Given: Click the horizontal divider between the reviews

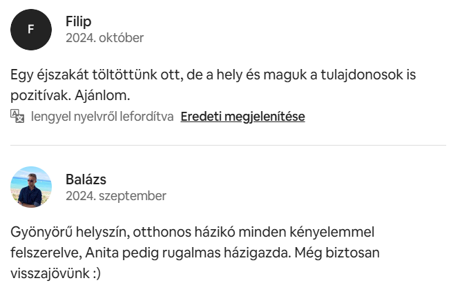Looking at the screenshot, I should point(229,145).
